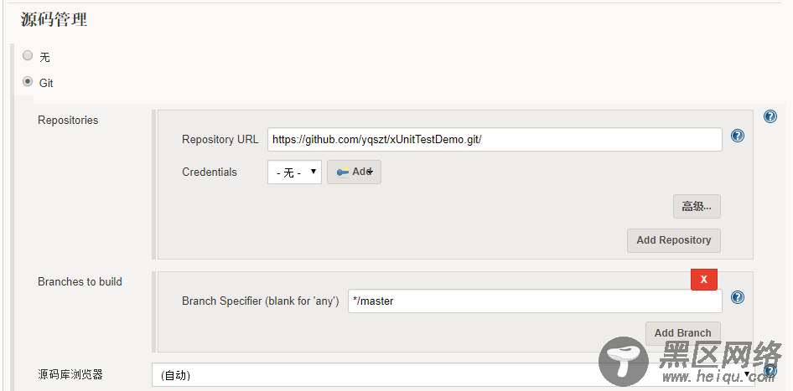
Task: Delete the branch with the red X button
Action: tap(704, 280)
